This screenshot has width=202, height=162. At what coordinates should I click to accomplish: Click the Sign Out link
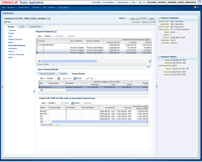[142, 2]
